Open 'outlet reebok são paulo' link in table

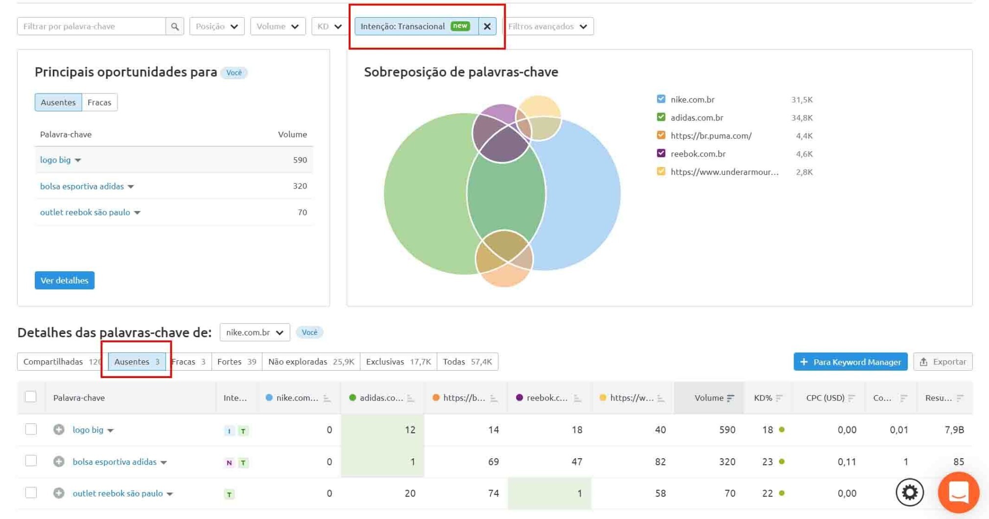point(118,493)
